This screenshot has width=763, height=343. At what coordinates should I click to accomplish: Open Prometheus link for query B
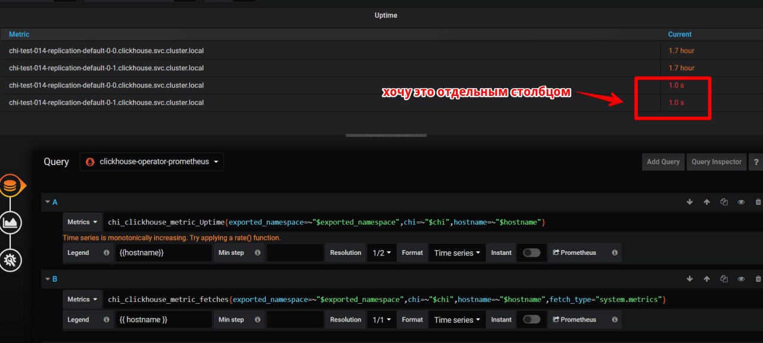574,320
